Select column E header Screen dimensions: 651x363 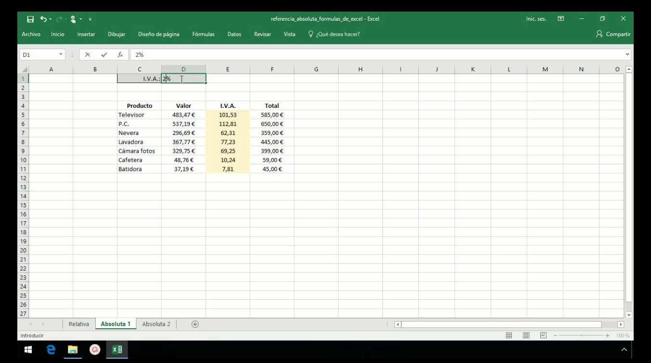pyautogui.click(x=228, y=69)
